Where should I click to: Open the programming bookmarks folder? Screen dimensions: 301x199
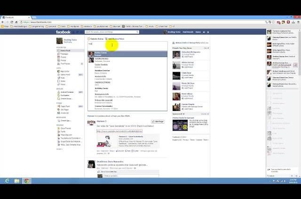click(37, 26)
